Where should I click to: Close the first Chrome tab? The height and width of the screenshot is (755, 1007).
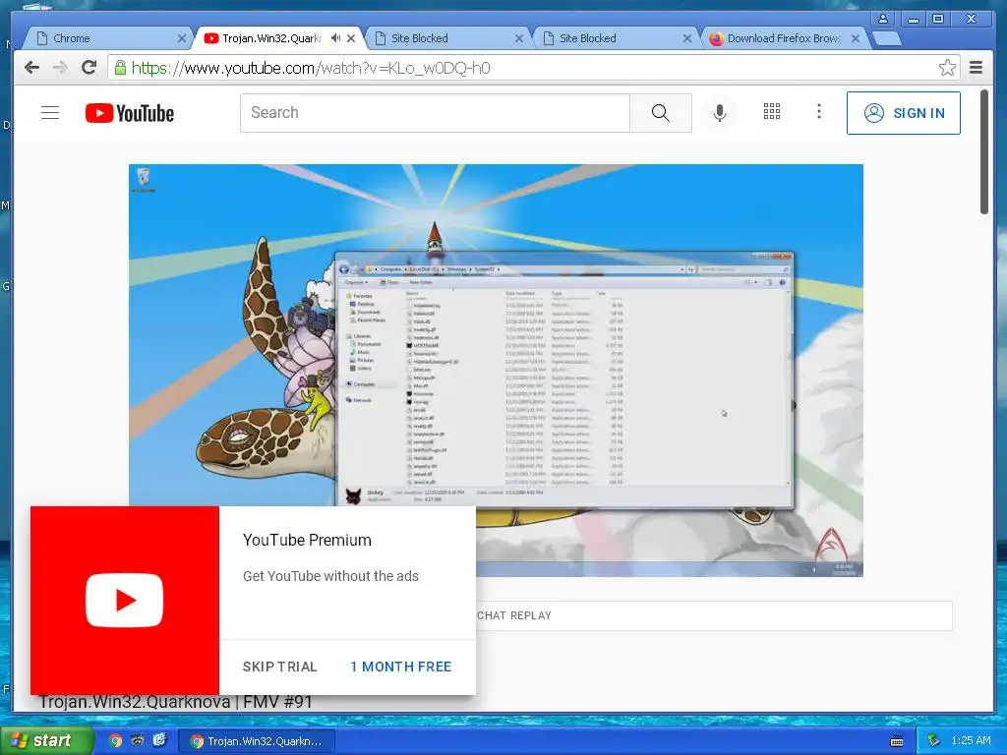(182, 38)
